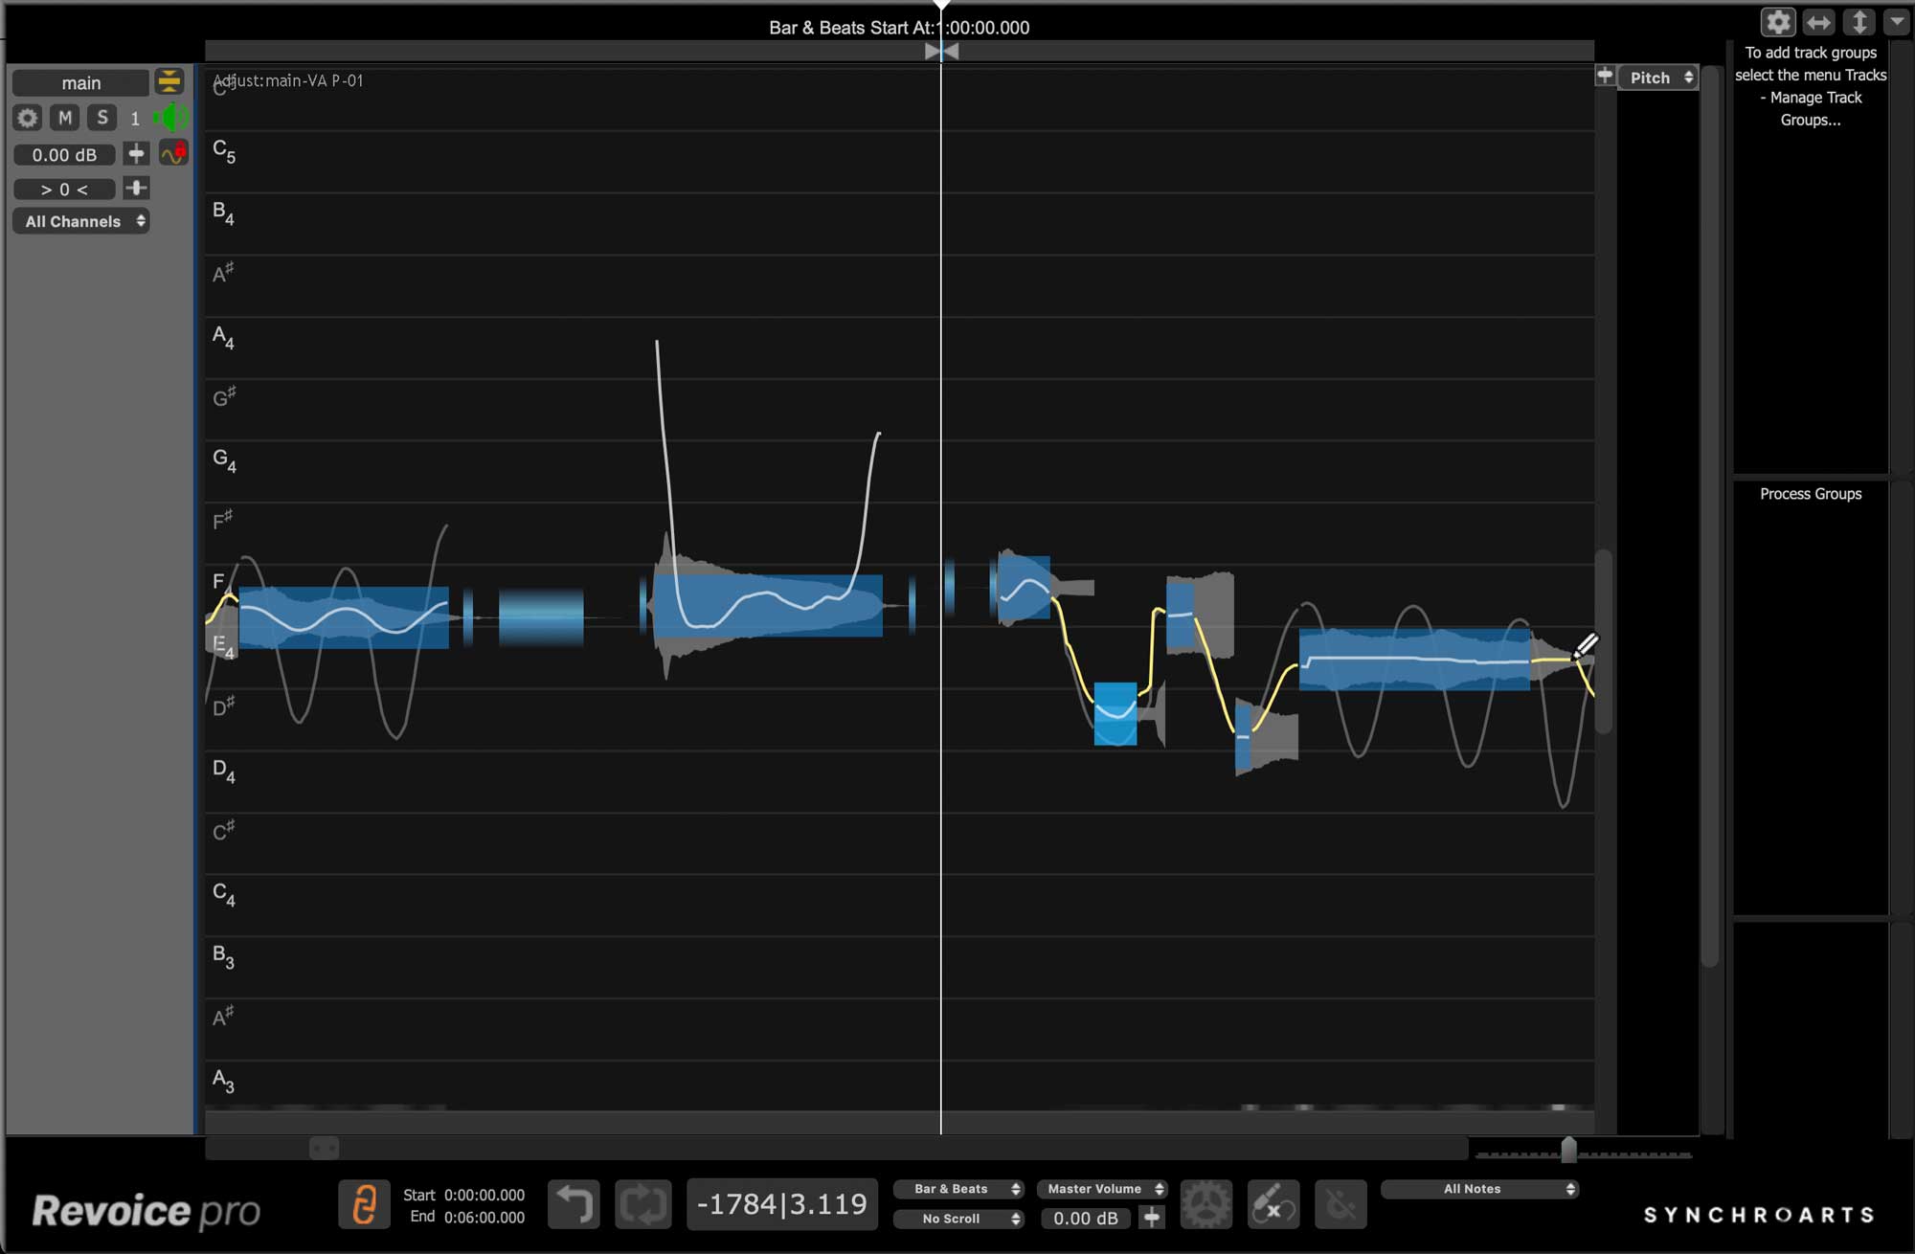This screenshot has width=1915, height=1254.
Task: Click the pencil draw cursor on pitch line
Action: 1585,646
